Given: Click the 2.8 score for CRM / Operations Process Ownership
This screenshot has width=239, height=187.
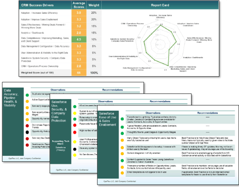Looking at the screenshot, I should coord(79,66).
